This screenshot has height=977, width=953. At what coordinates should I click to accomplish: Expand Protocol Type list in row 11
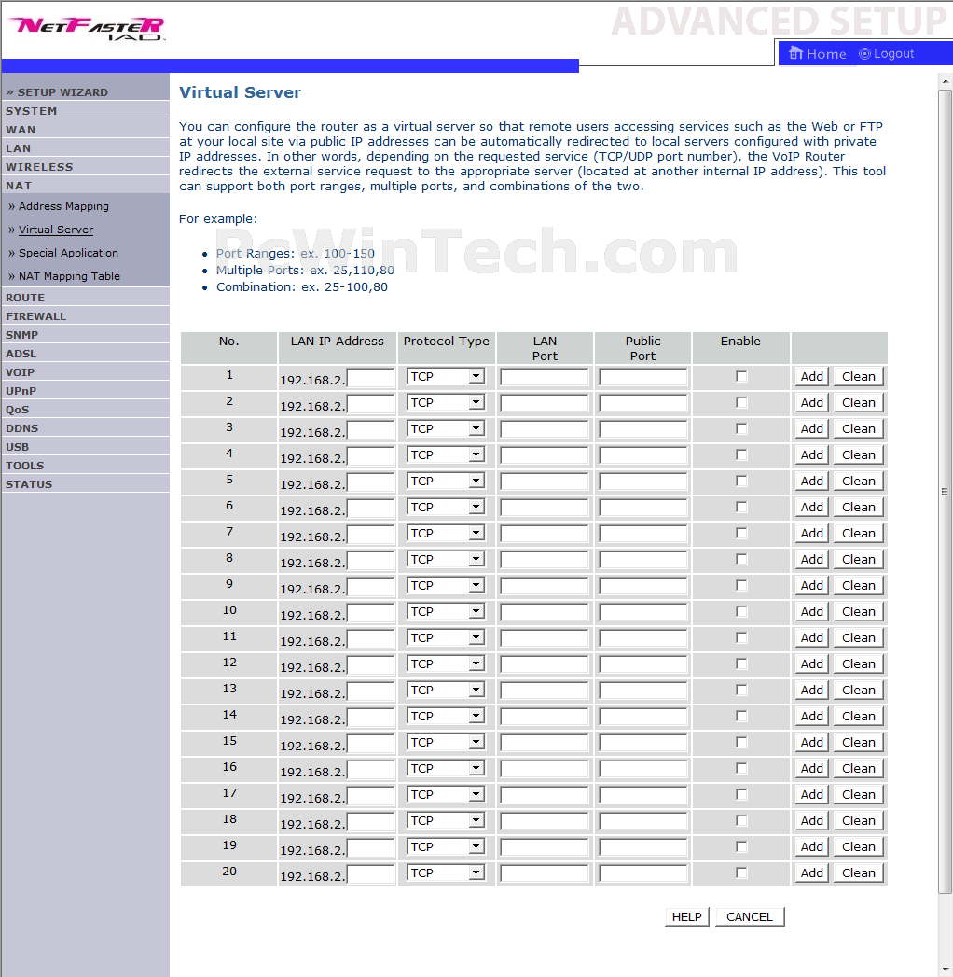pyautogui.click(x=446, y=638)
